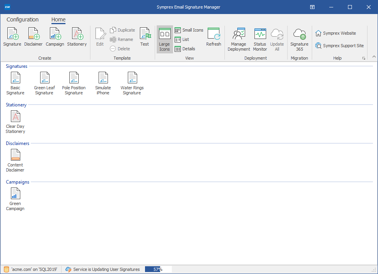
Task: Click the Signatures section header
Action: [17, 66]
